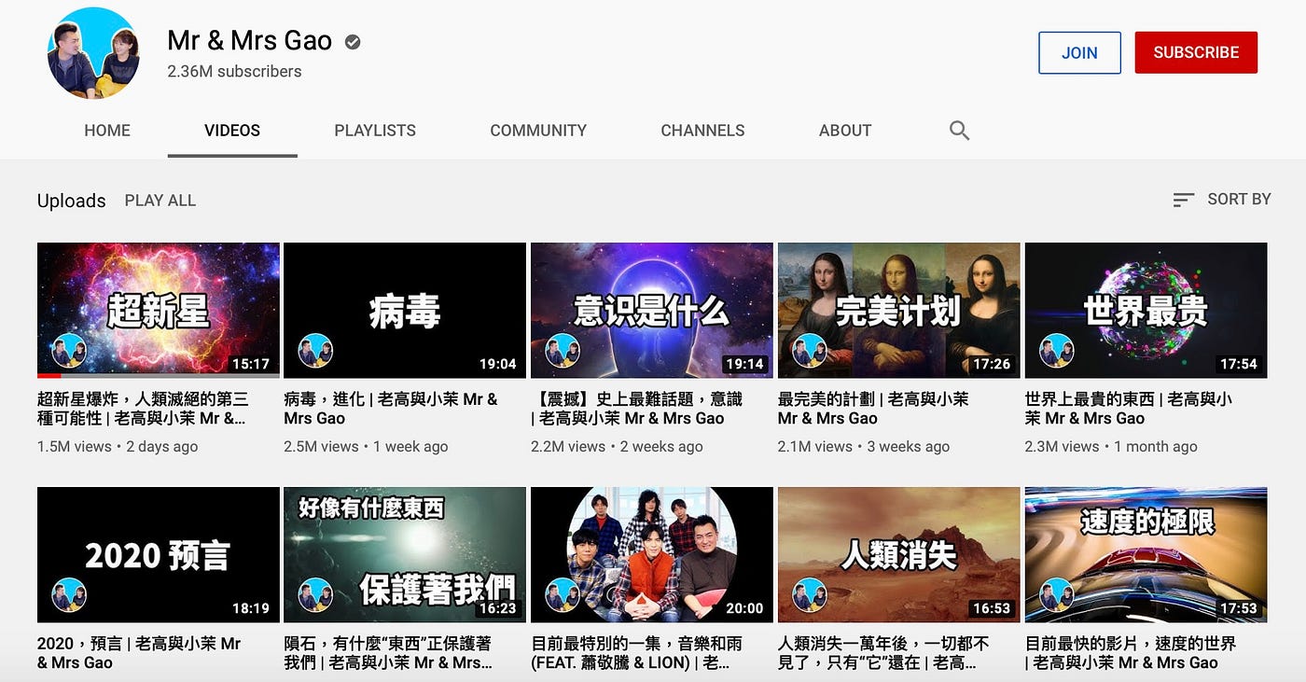Switch to the HOME tab
The width and height of the screenshot is (1306, 682).
pos(107,131)
